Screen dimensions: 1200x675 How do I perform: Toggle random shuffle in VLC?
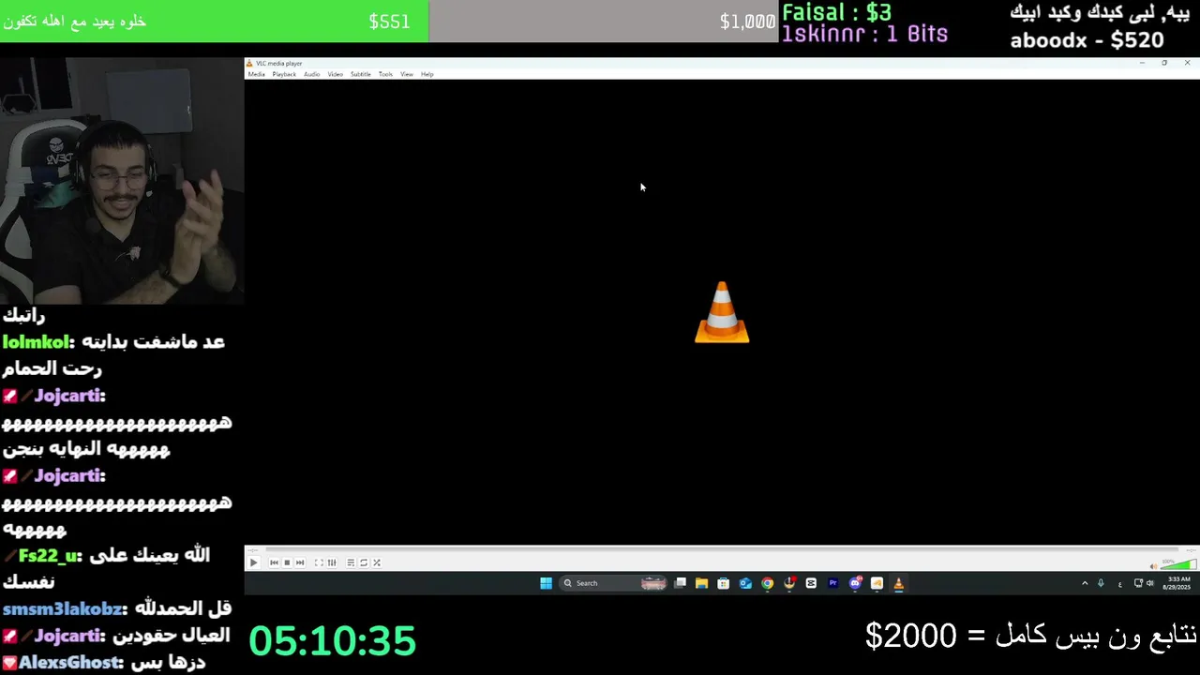click(377, 562)
